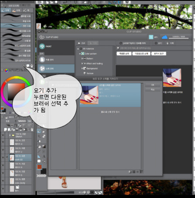
Task: Delete sub tool using trash icon below brush list
Action: (32, 66)
